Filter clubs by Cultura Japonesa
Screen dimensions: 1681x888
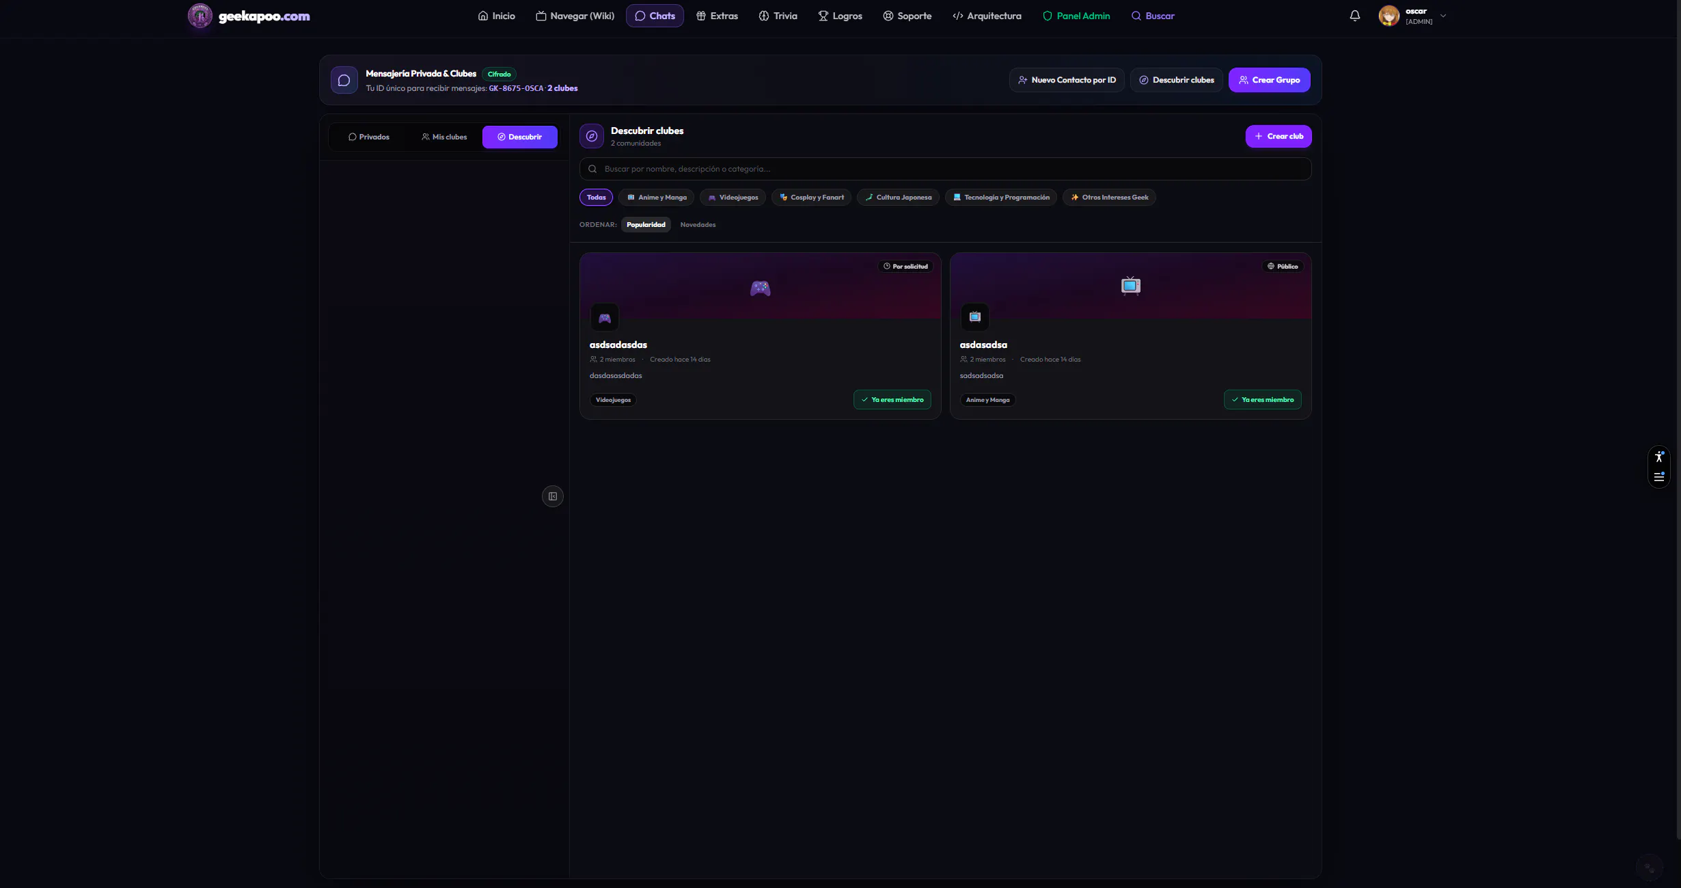tap(898, 198)
